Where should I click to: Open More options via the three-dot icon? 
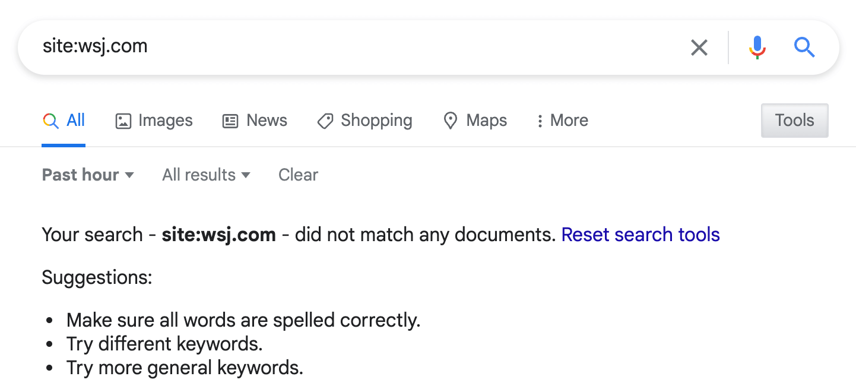coord(540,121)
